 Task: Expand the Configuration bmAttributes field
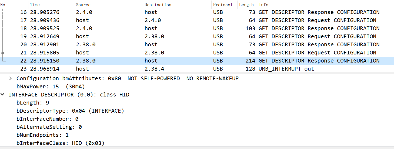click(x=11, y=78)
